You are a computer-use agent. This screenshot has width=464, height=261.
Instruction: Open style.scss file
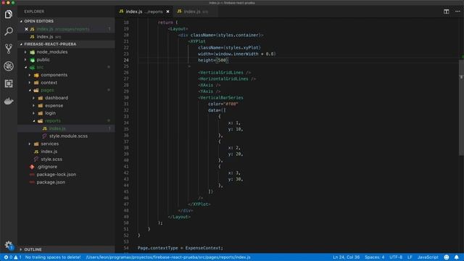tap(66, 159)
